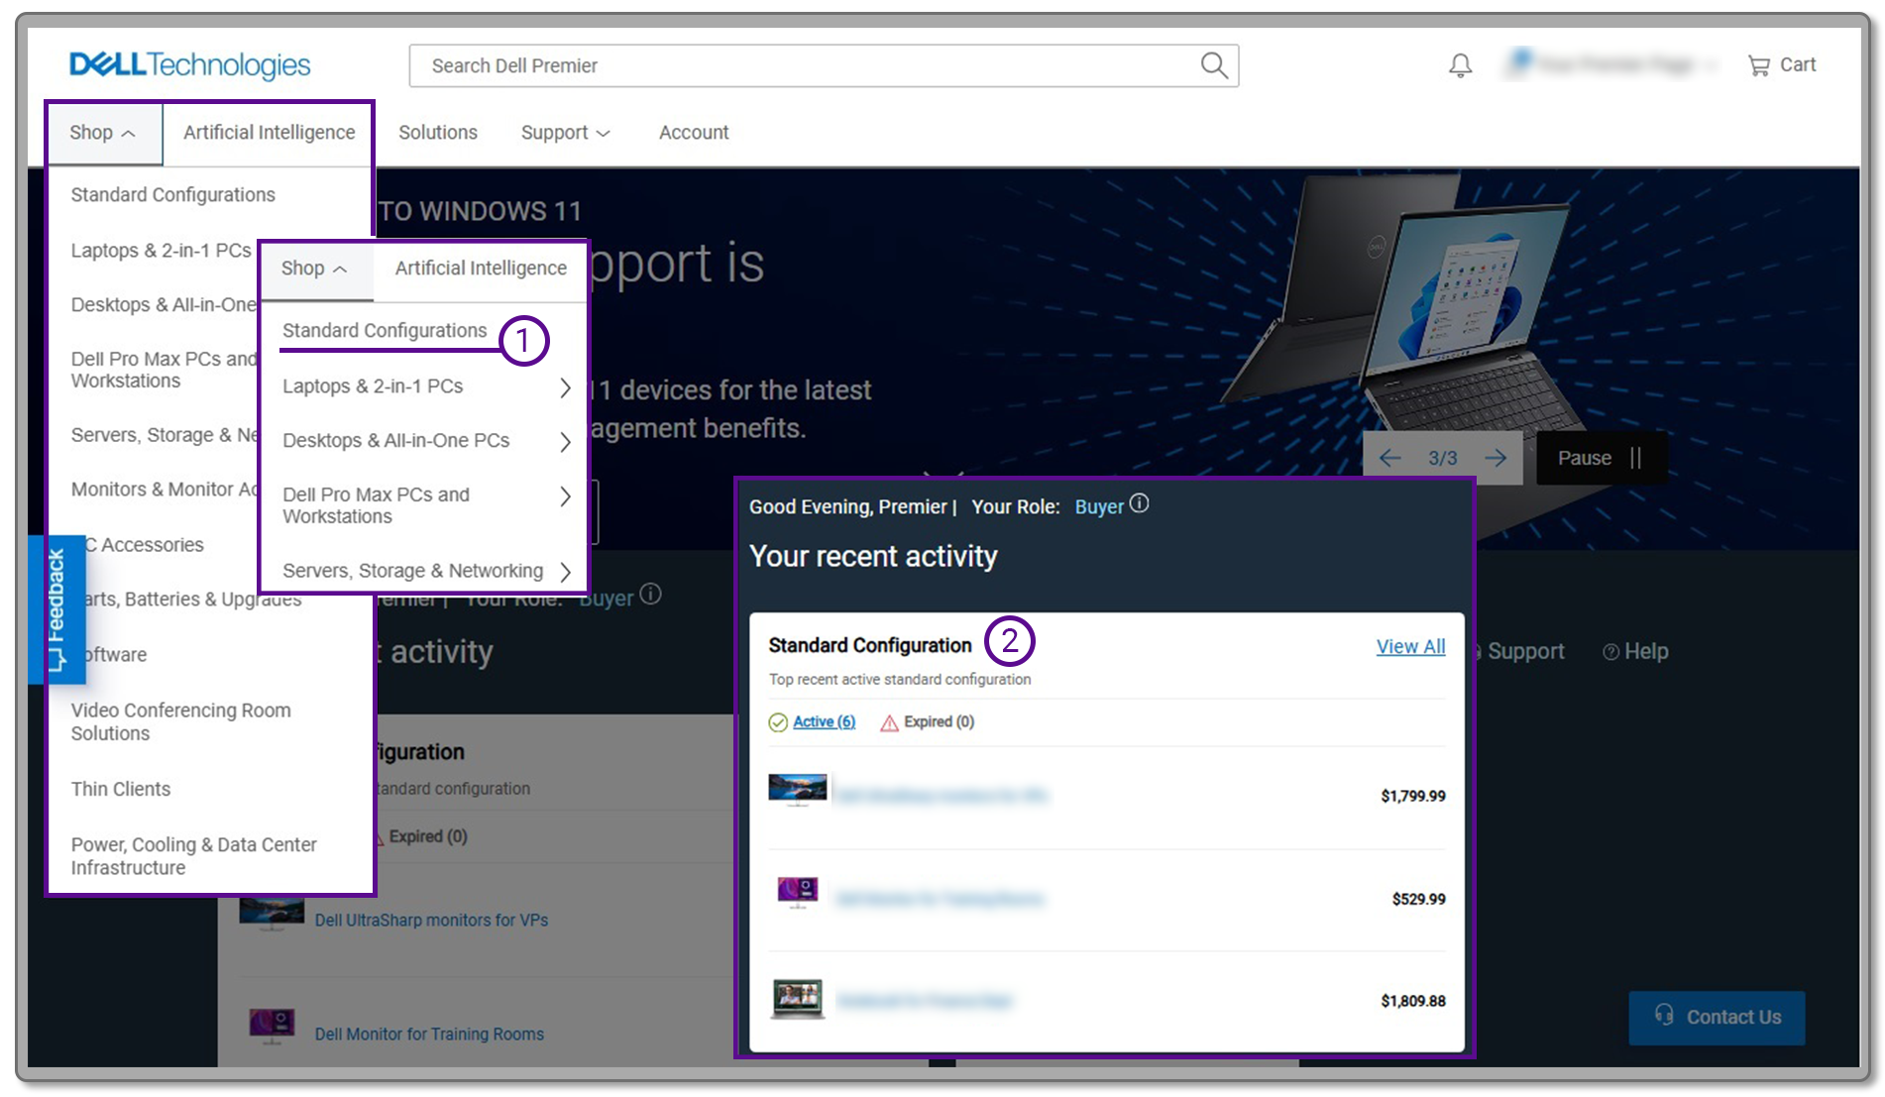The height and width of the screenshot is (1097, 1885).
Task: Open the $1,809.88 configuration thumbnail
Action: (798, 999)
